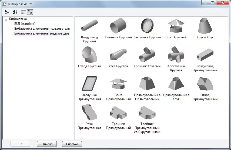Pick Отвод Прямоугольный elbow icon
The image size is (231, 150).
[205, 83]
